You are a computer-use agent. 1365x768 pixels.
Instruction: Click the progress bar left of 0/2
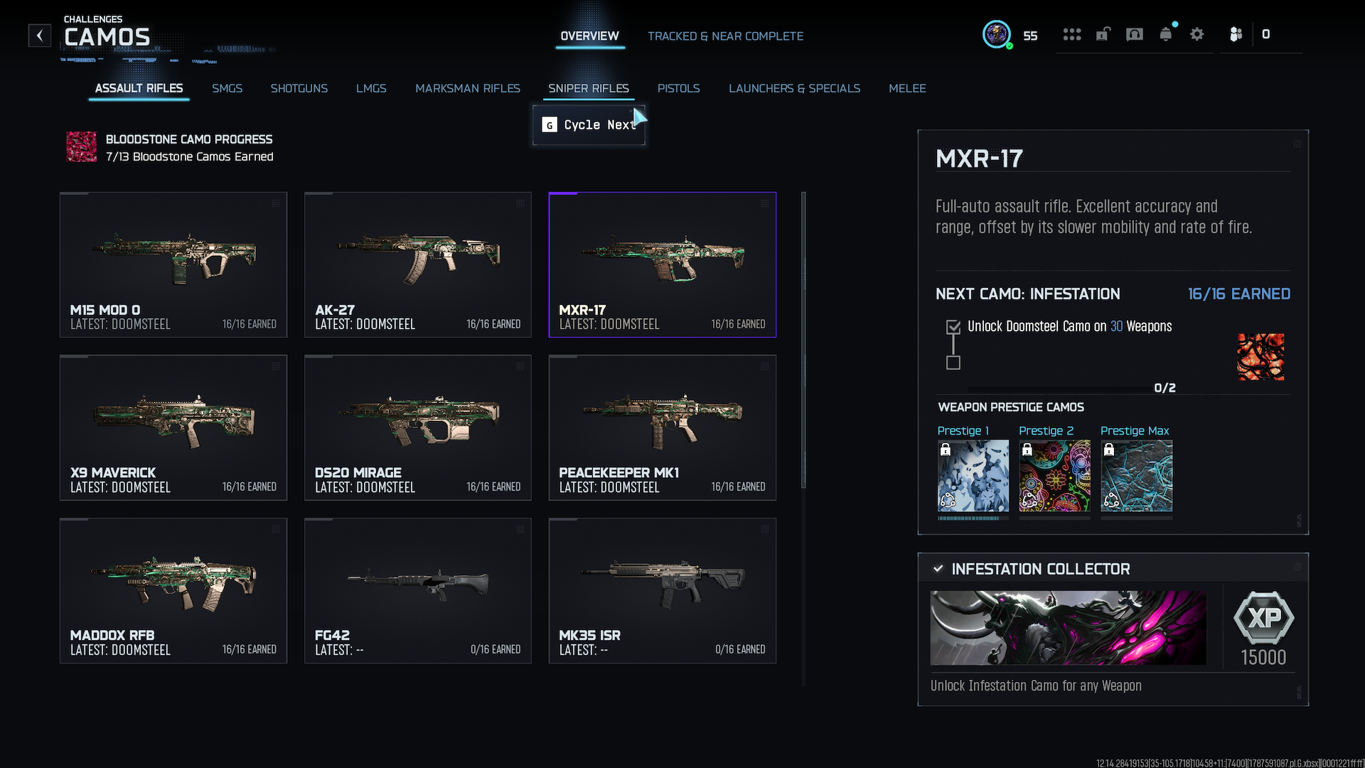[x=1058, y=389]
